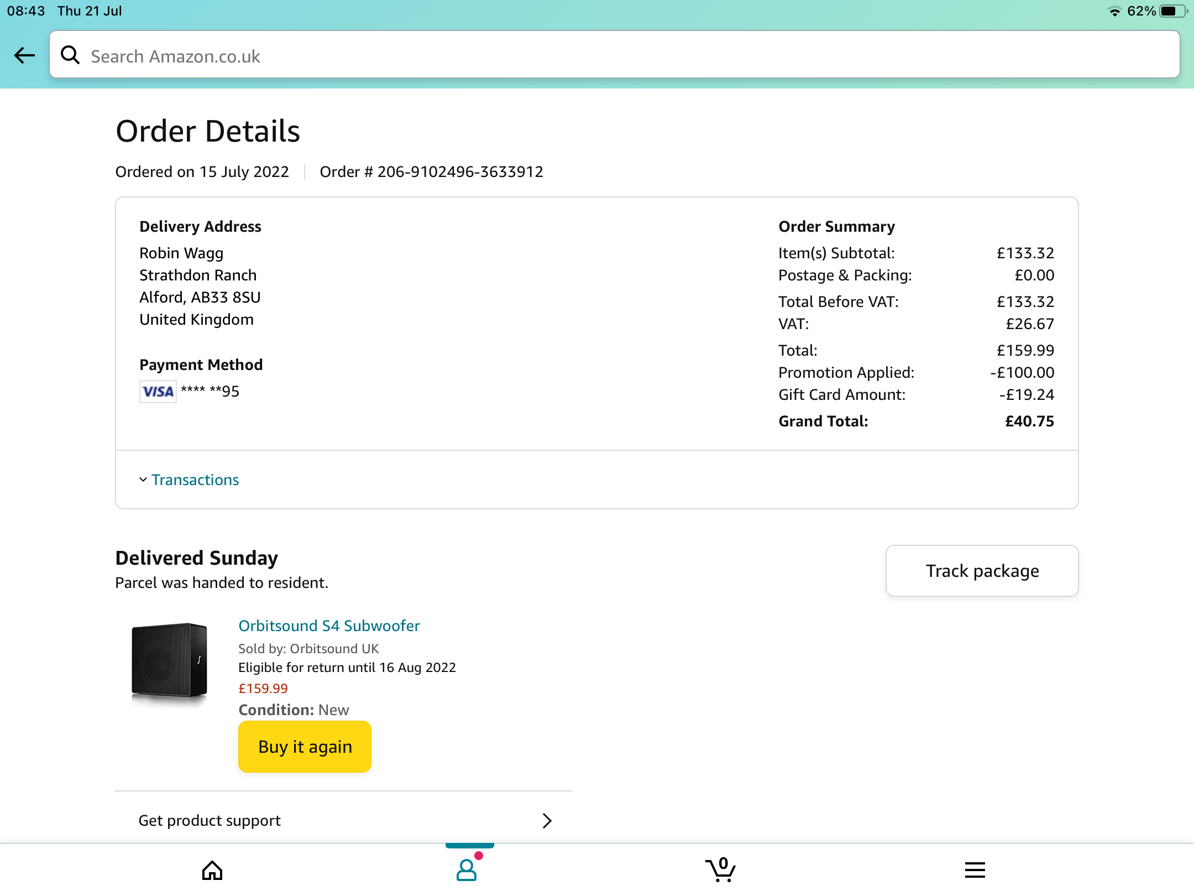Tap the Visa card logo
This screenshot has width=1194, height=896.
coord(158,392)
